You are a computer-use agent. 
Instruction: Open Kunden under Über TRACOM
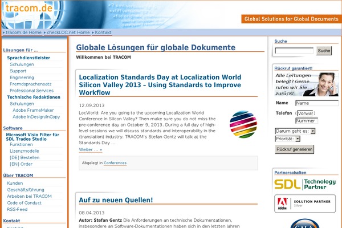point(15,184)
